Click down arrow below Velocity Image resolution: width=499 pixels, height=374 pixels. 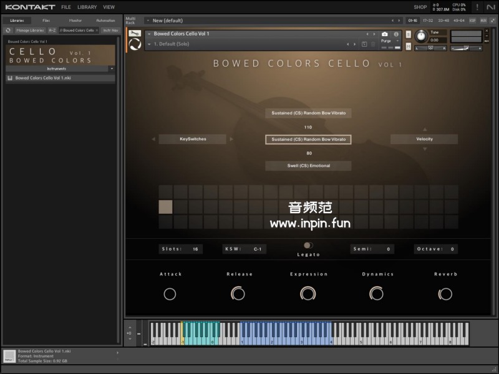pyautogui.click(x=425, y=149)
